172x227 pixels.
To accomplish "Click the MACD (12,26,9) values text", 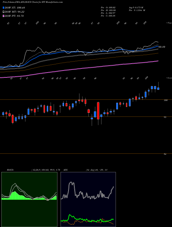I will click(x=46, y=170).
